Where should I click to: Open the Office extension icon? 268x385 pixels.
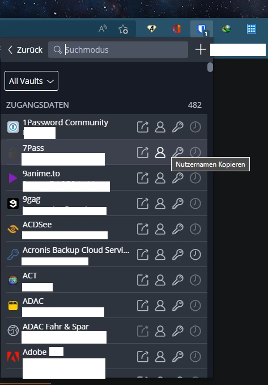point(176,29)
